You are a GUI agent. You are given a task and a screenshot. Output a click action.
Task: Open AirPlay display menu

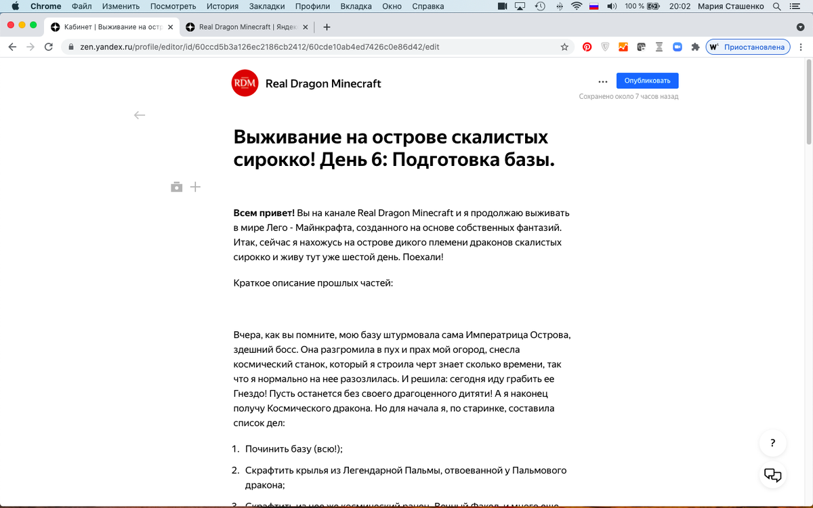coord(520,6)
